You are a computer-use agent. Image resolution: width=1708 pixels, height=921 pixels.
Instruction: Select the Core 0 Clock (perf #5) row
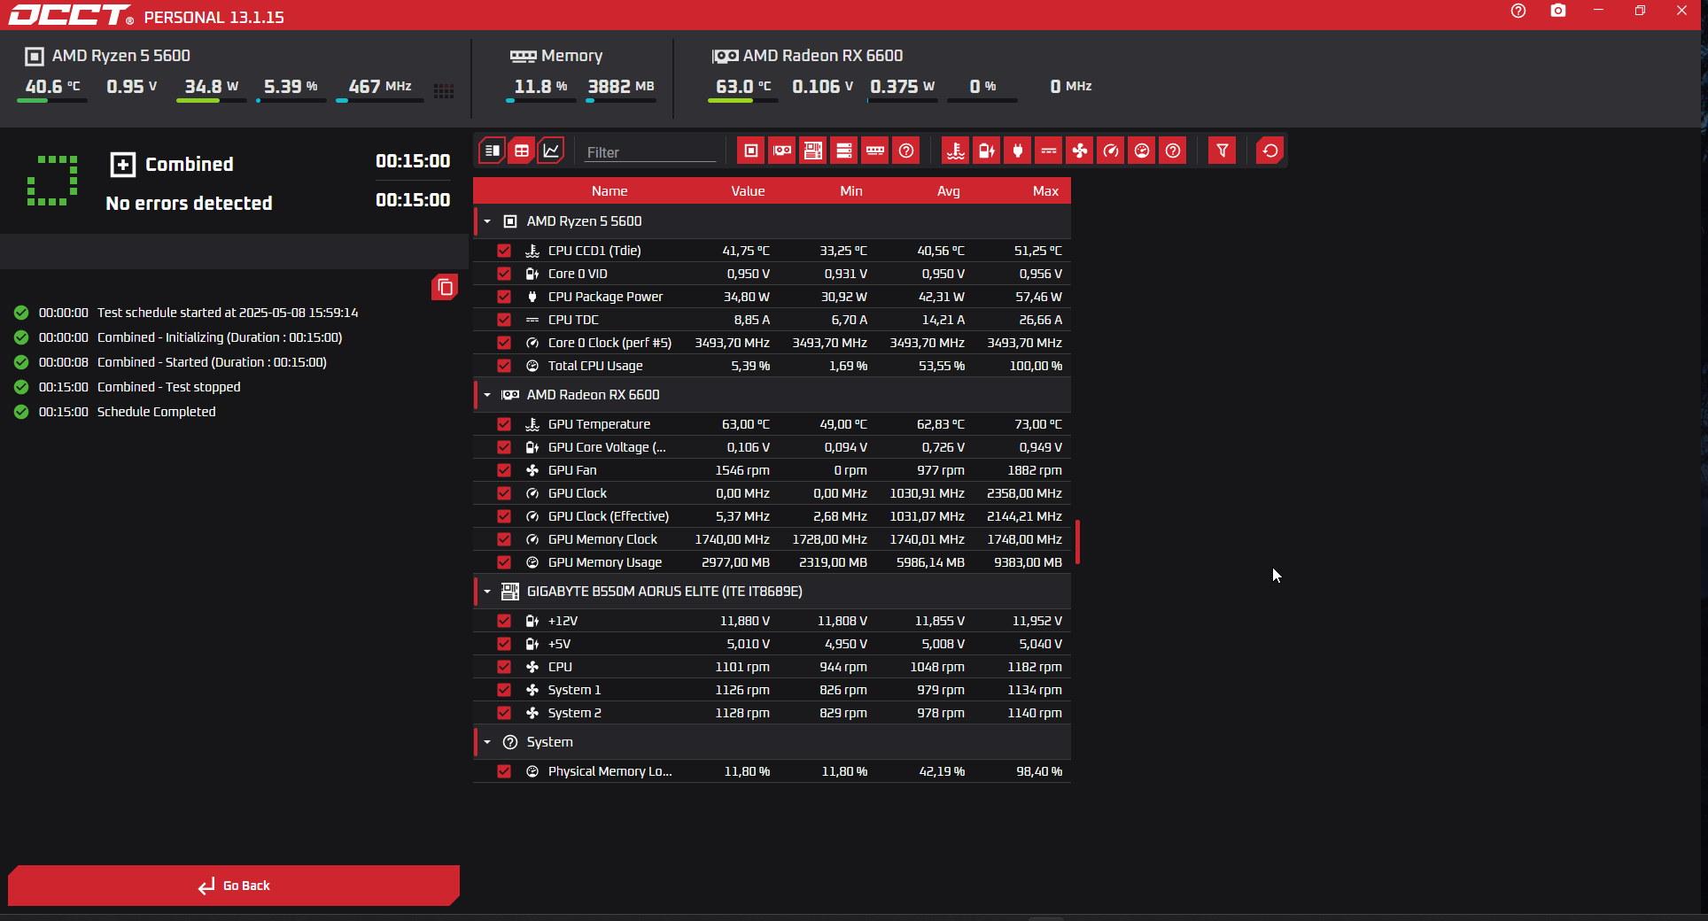pyautogui.click(x=772, y=343)
